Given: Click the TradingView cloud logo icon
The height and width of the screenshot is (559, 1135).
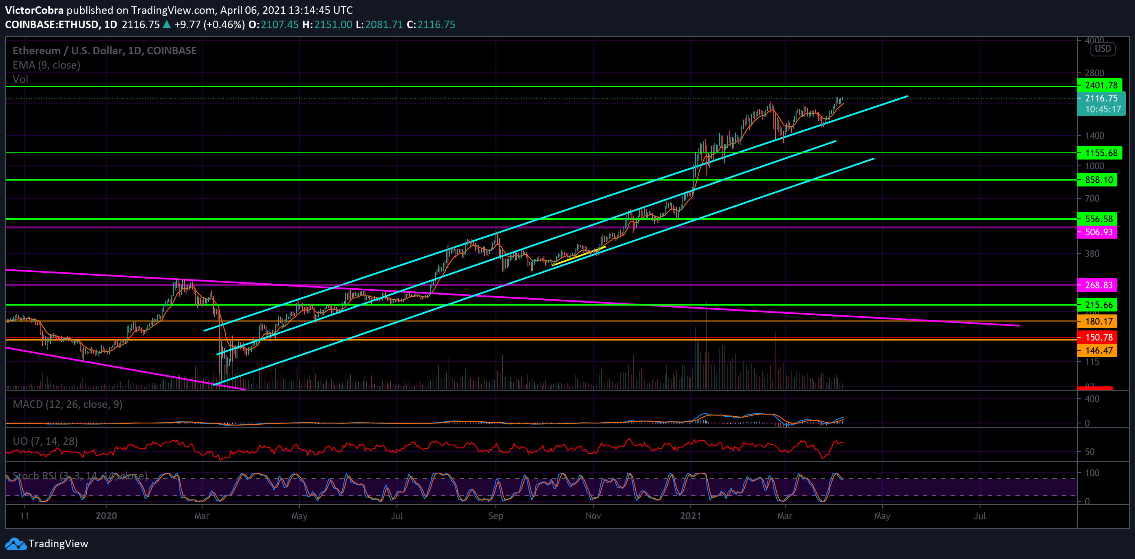Looking at the screenshot, I should [x=16, y=544].
